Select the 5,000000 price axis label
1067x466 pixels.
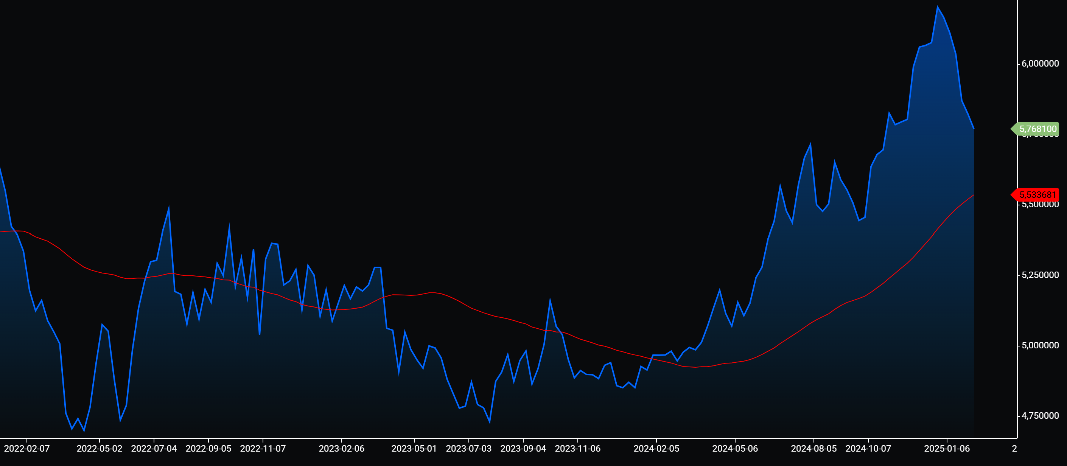point(1040,345)
